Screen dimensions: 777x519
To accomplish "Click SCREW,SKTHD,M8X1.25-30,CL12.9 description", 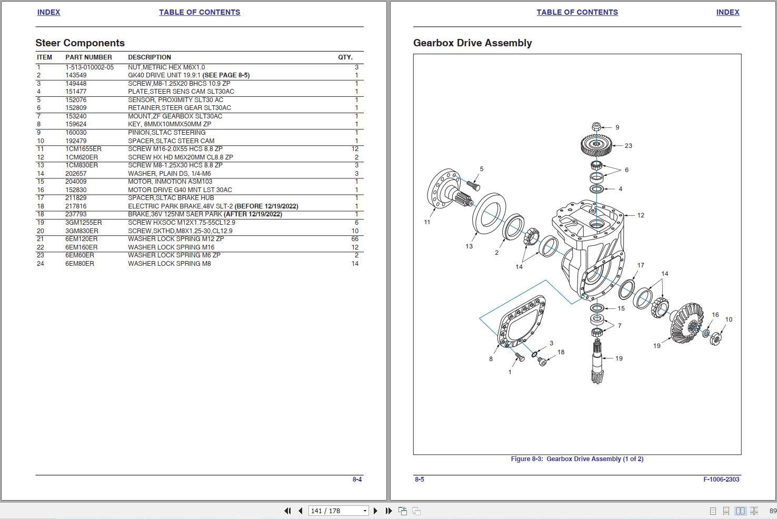I will click(x=180, y=231).
